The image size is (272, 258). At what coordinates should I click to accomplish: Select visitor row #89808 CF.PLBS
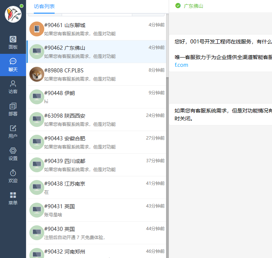click(96, 74)
